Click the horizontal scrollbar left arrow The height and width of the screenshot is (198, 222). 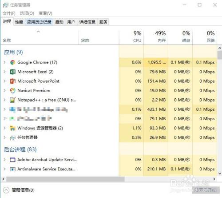click(x=4, y=179)
